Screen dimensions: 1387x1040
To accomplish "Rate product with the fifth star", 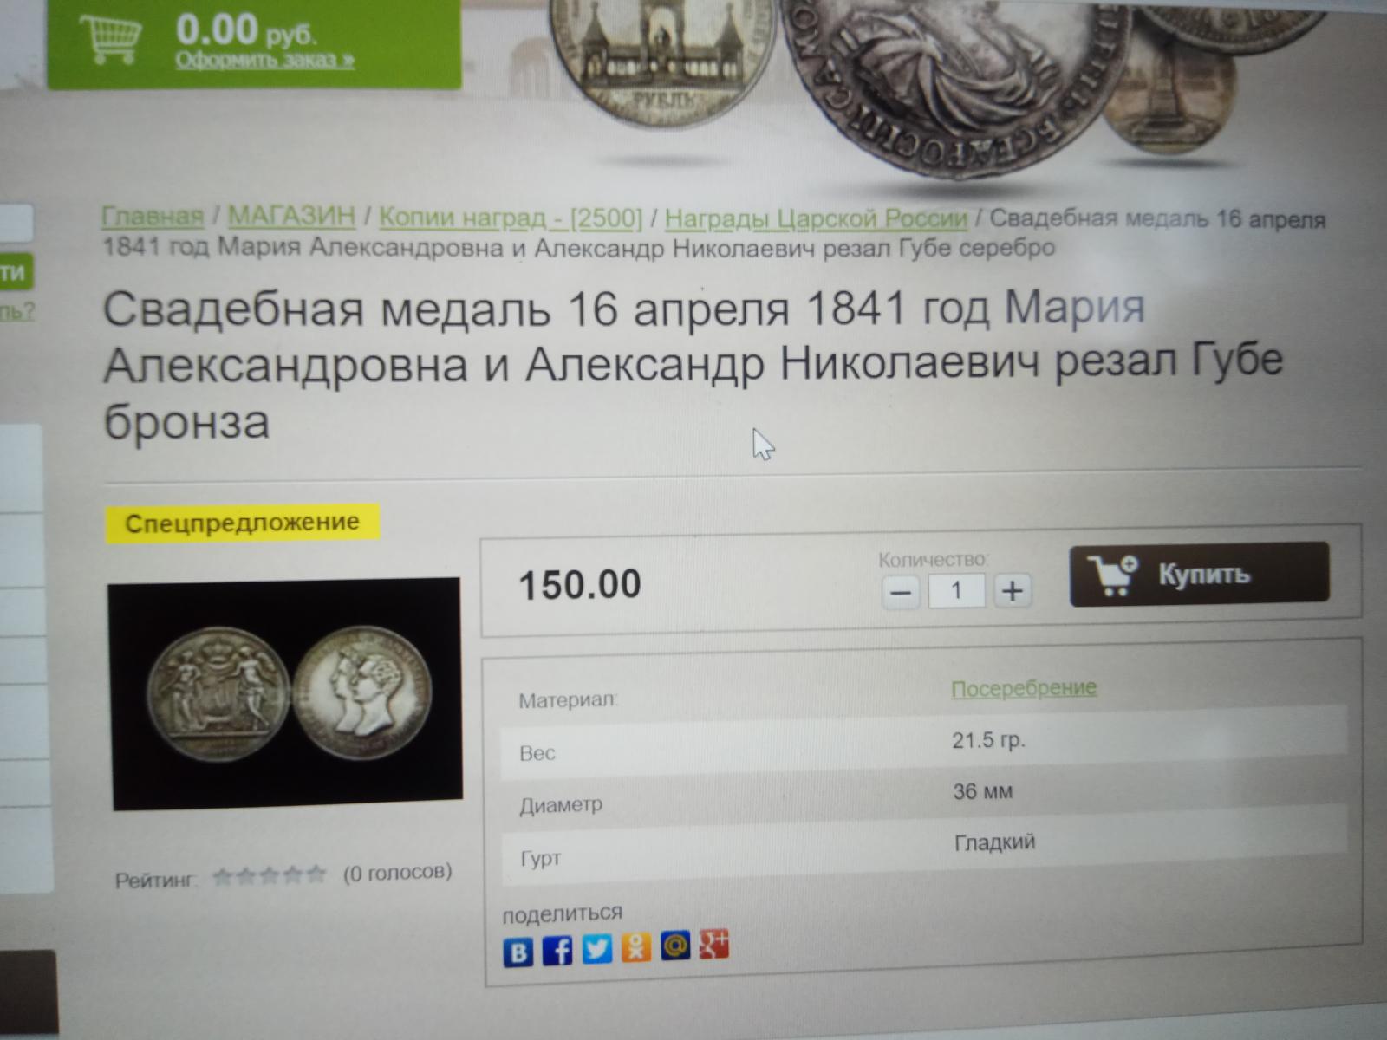I will pyautogui.click(x=316, y=875).
